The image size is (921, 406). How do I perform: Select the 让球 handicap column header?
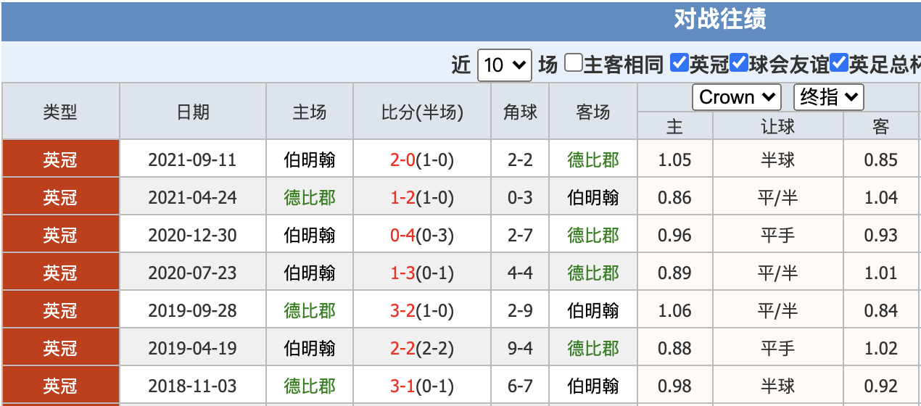[777, 127]
